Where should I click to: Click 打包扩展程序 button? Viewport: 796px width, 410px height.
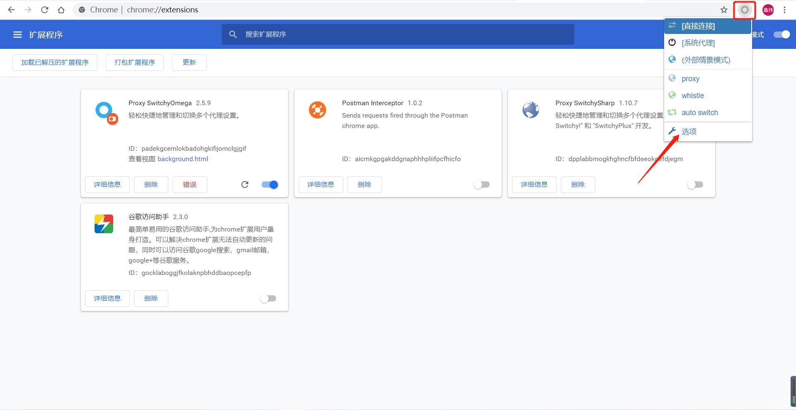(x=135, y=63)
